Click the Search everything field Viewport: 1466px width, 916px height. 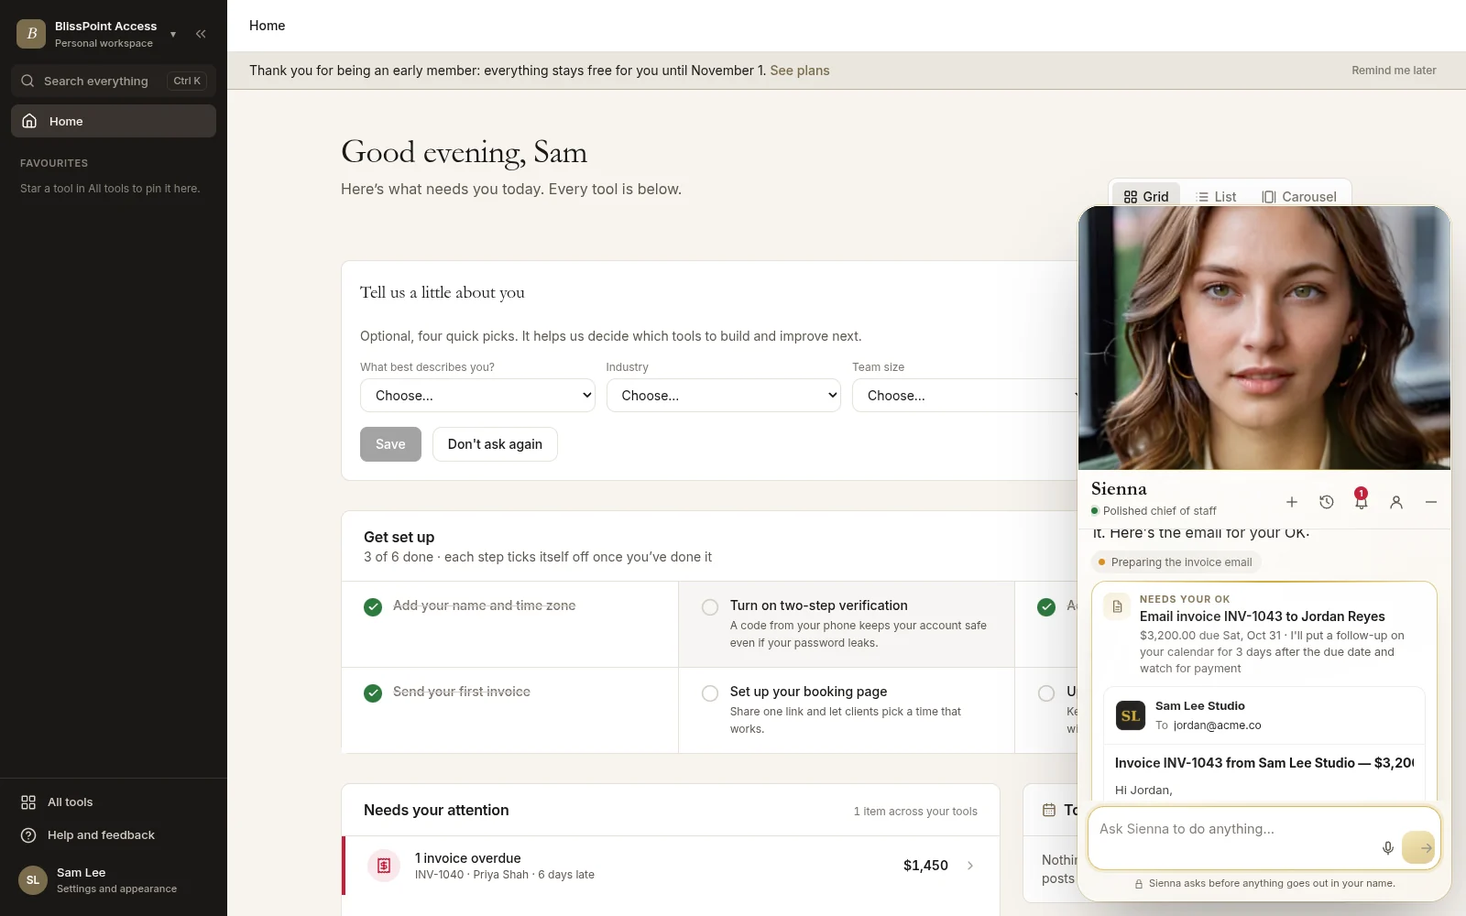coord(114,81)
